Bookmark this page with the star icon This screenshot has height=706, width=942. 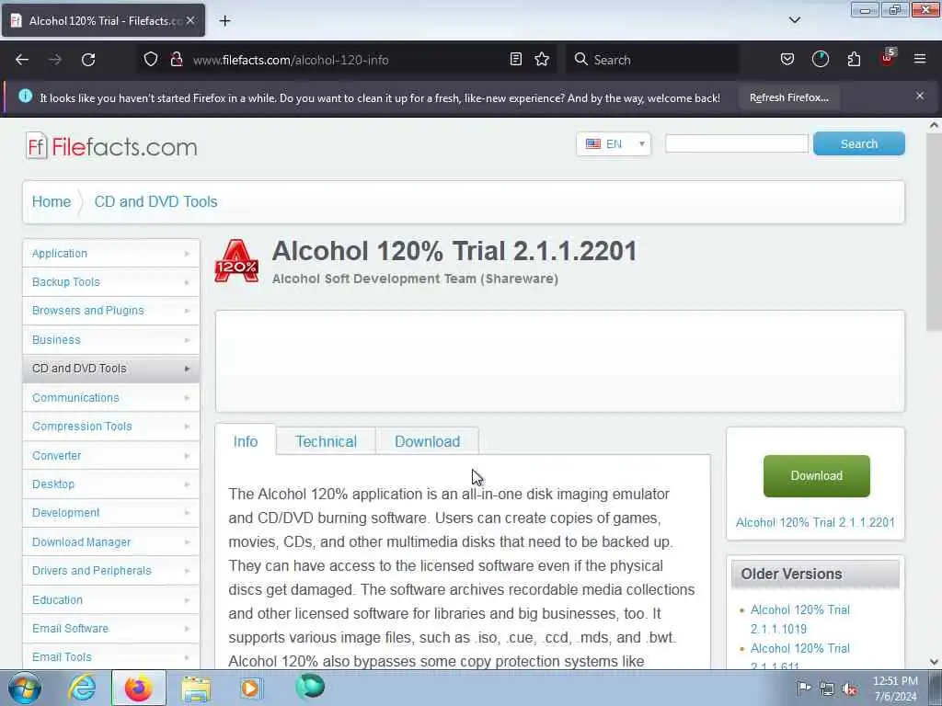(542, 60)
